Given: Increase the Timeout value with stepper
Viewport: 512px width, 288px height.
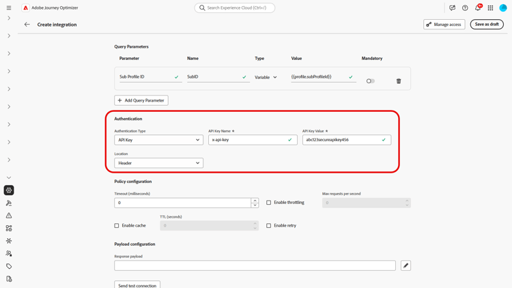Looking at the screenshot, I should tap(255, 201).
